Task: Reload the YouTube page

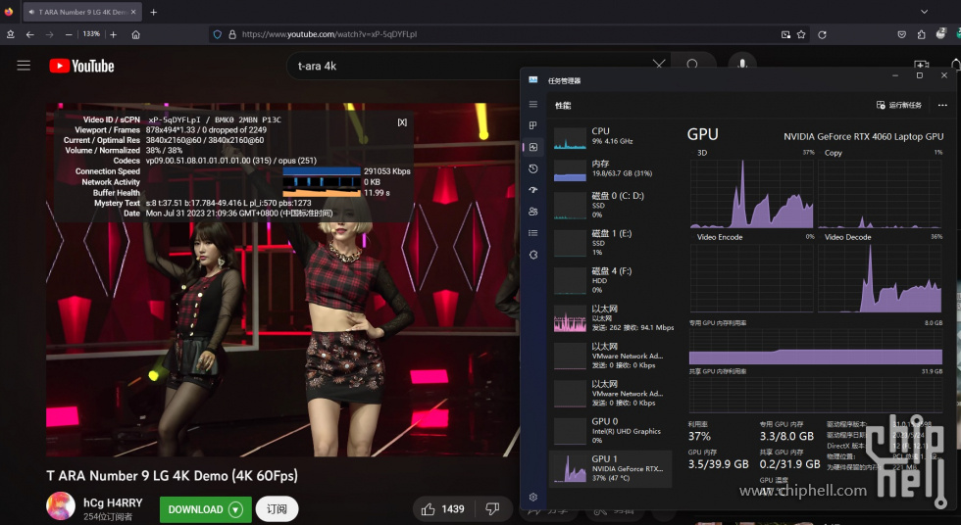Action: [x=822, y=35]
